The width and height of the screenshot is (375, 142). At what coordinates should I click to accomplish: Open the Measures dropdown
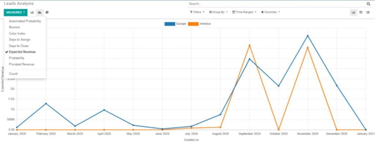[x=15, y=12]
